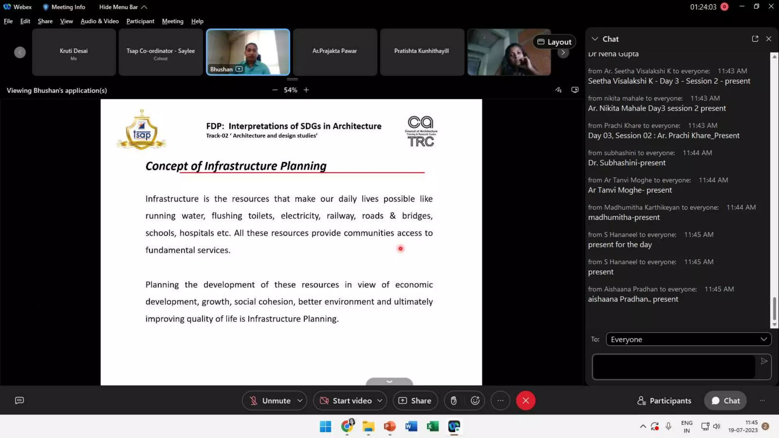Screen dimensions: 779x438
Task: Click the annotate pencil icon
Action: tap(558, 90)
